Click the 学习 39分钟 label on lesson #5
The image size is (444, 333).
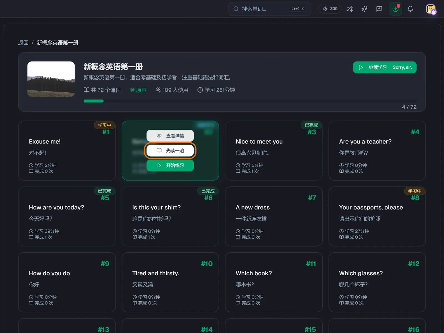tap(44, 231)
